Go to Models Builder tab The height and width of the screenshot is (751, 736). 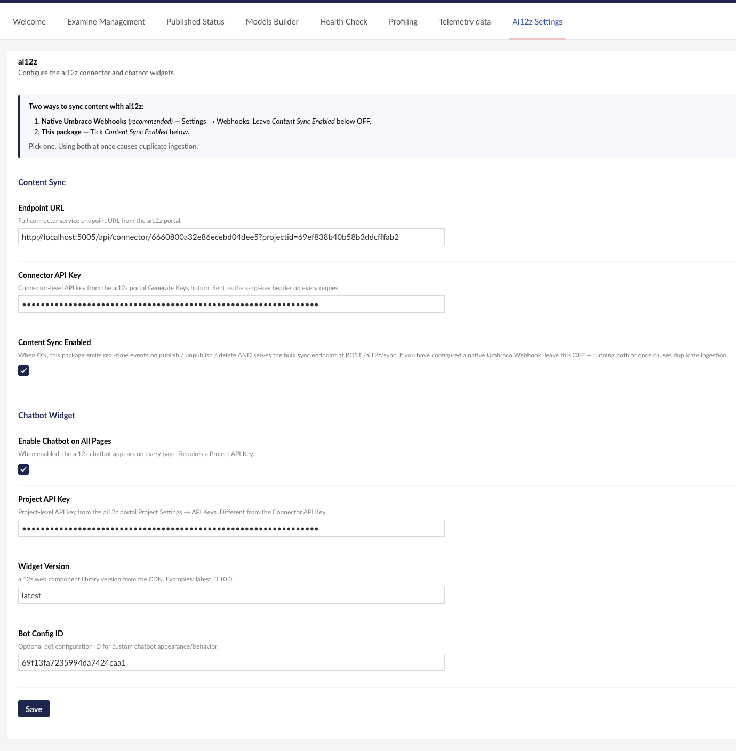pos(272,22)
